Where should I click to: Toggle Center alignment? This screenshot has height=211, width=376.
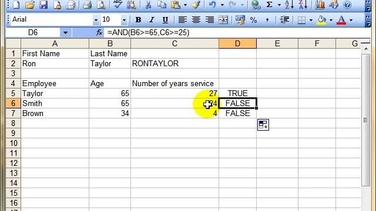click(x=196, y=20)
